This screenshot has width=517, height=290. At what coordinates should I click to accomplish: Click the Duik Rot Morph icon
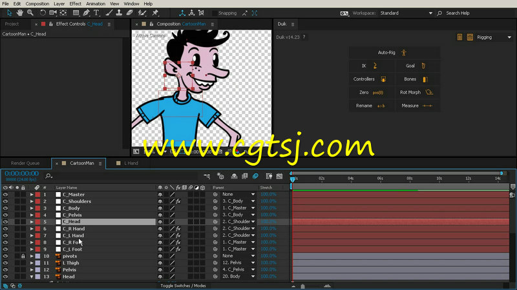tap(429, 92)
